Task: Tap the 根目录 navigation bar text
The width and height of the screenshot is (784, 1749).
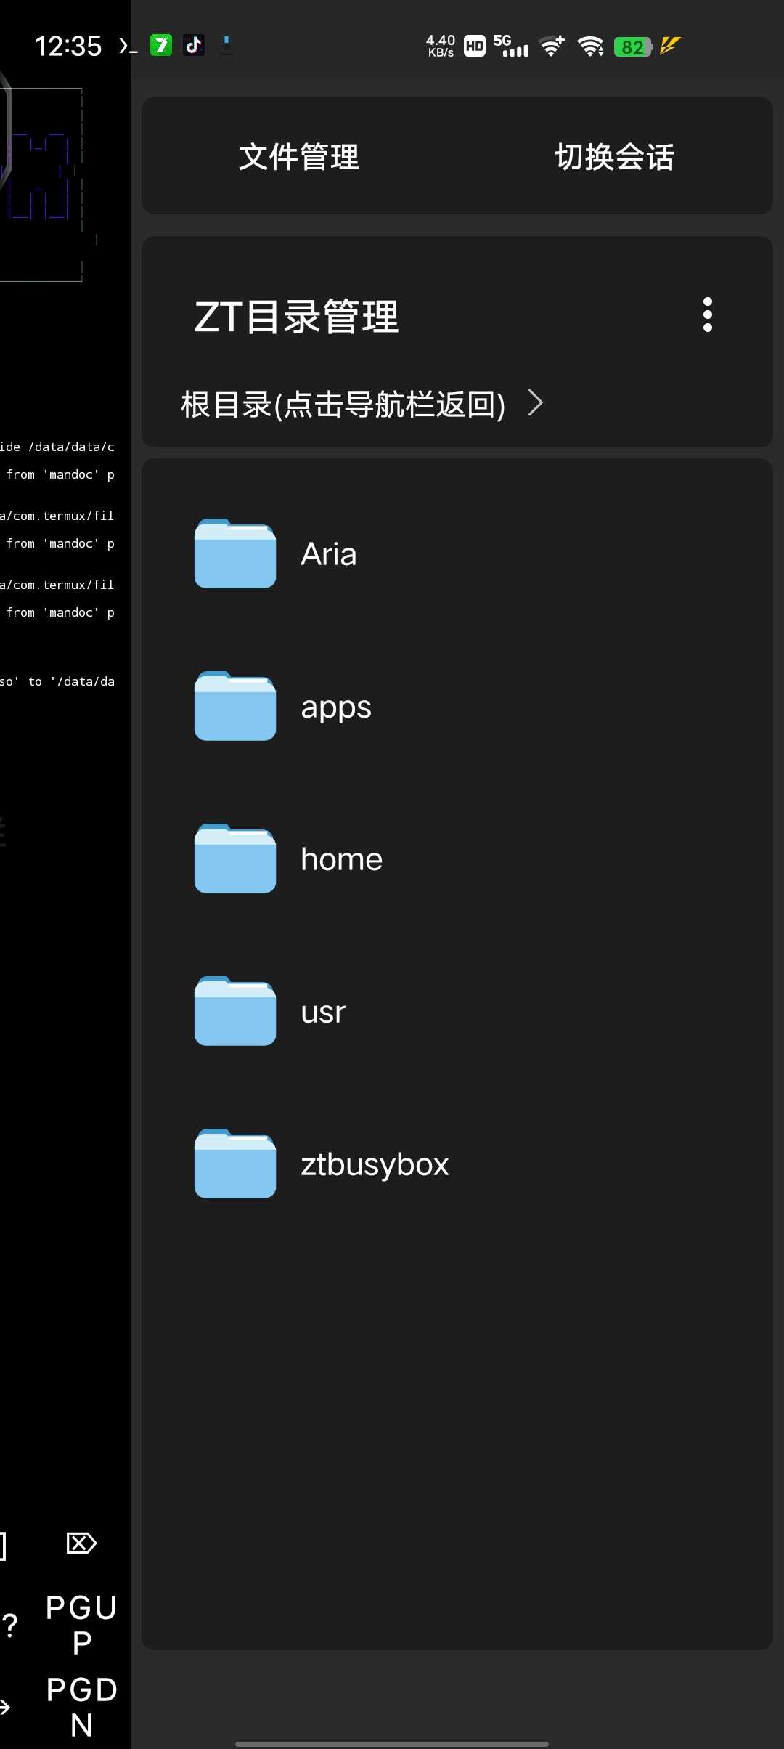Action: point(343,405)
